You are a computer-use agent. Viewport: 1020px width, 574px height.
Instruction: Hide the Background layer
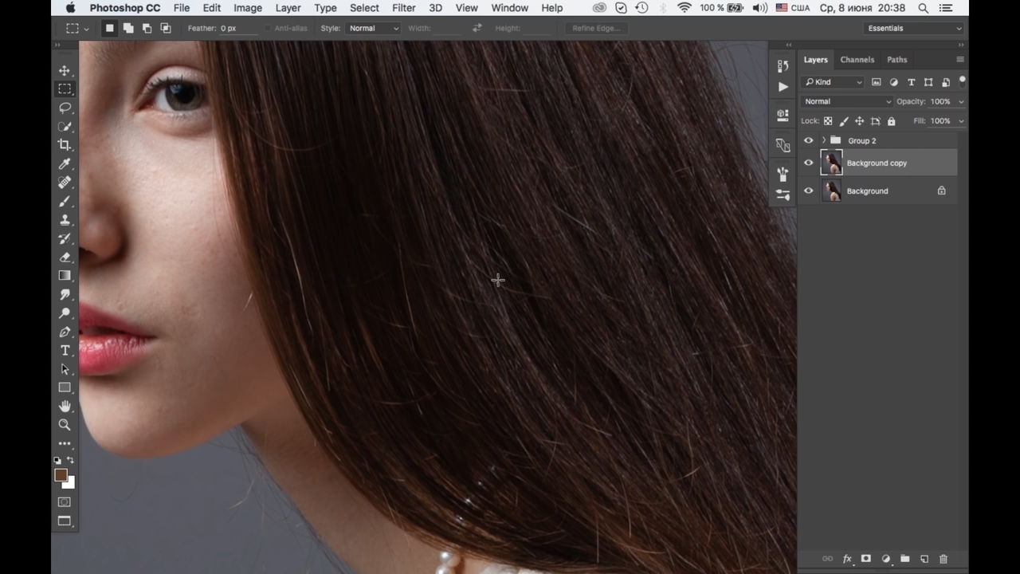(x=809, y=191)
